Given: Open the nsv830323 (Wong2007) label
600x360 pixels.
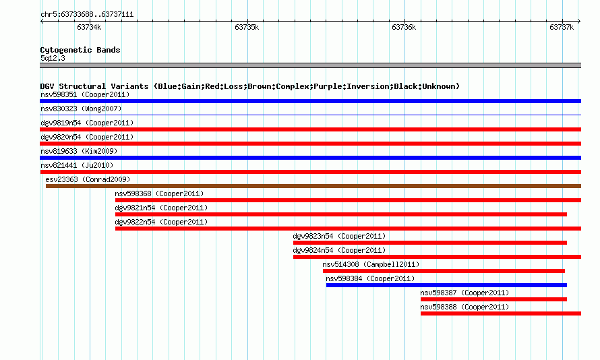Looking at the screenshot, I should (x=81, y=109).
